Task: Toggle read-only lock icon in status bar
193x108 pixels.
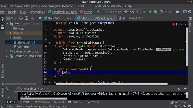Action: pyautogui.click(x=184, y=106)
